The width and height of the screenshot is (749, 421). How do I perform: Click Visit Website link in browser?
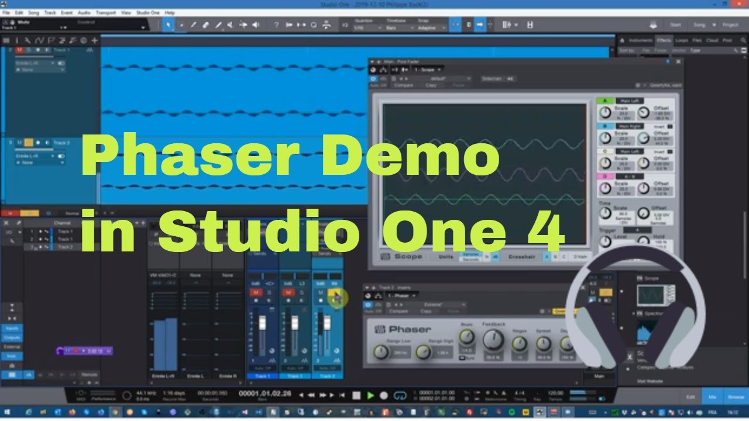tap(650, 381)
